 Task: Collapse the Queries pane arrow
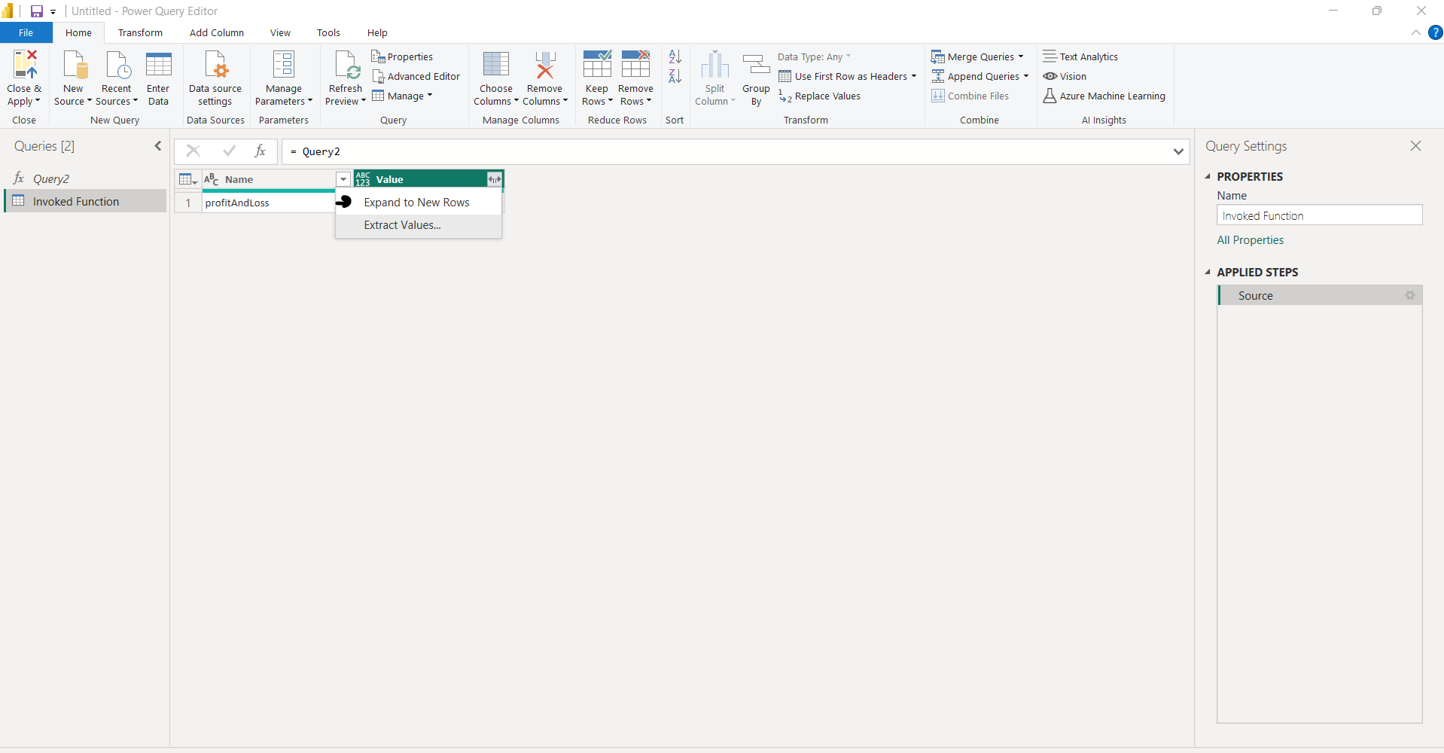click(x=158, y=146)
